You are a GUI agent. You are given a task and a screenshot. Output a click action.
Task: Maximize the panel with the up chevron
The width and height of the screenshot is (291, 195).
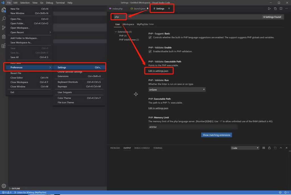[x=281, y=148]
